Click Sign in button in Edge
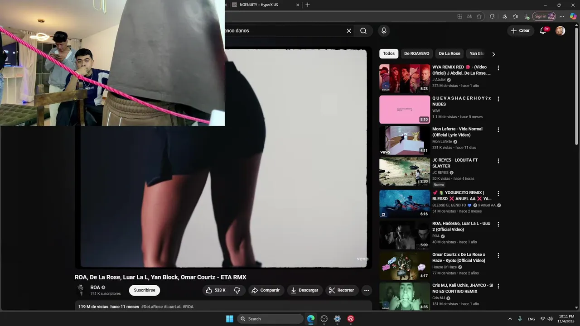Image resolution: width=580 pixels, height=326 pixels. (x=544, y=16)
